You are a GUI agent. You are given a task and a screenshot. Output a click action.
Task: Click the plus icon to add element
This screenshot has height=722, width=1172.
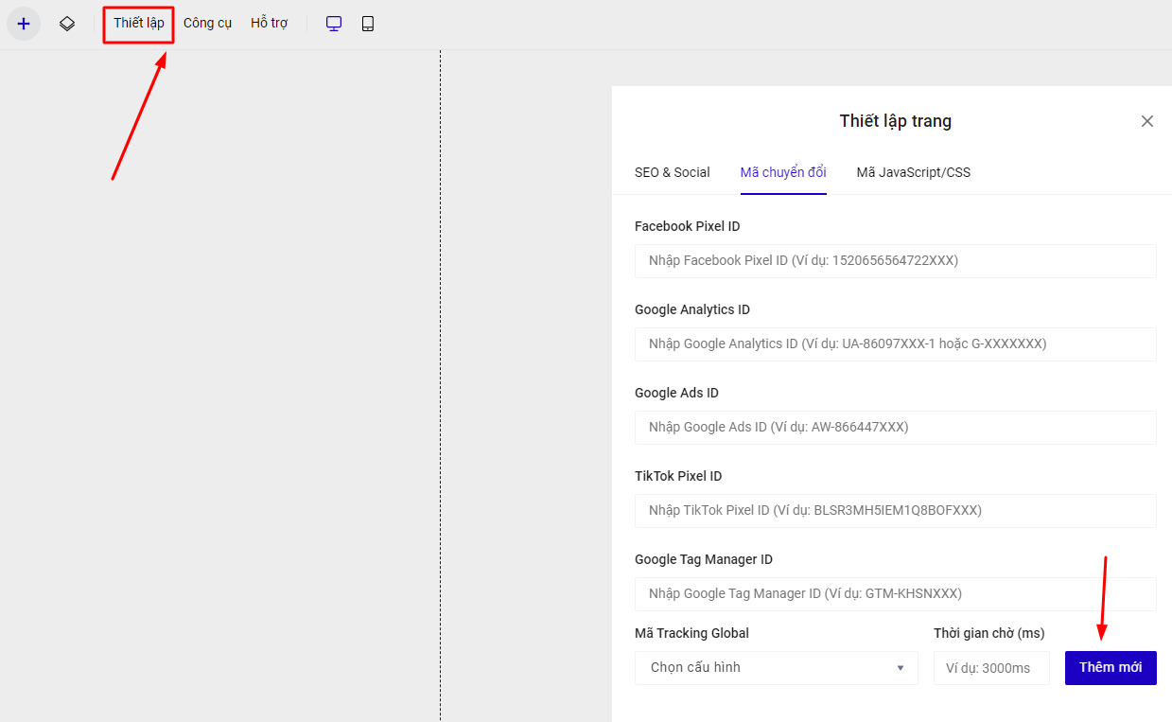(24, 24)
